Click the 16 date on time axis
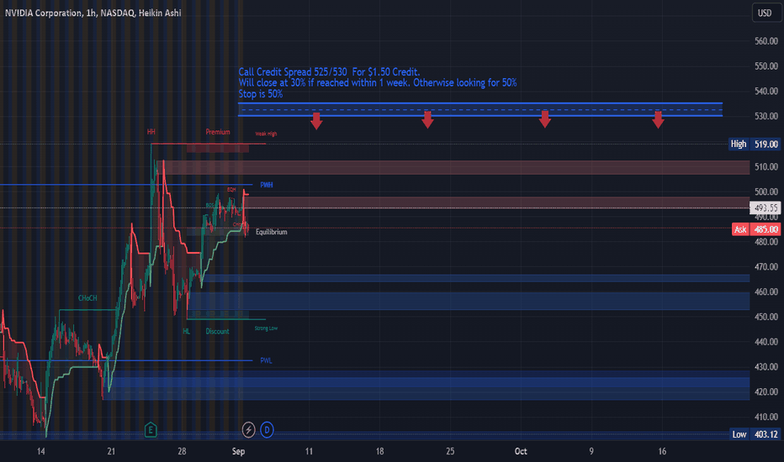Screen dimensions: 784x462 click(x=662, y=451)
